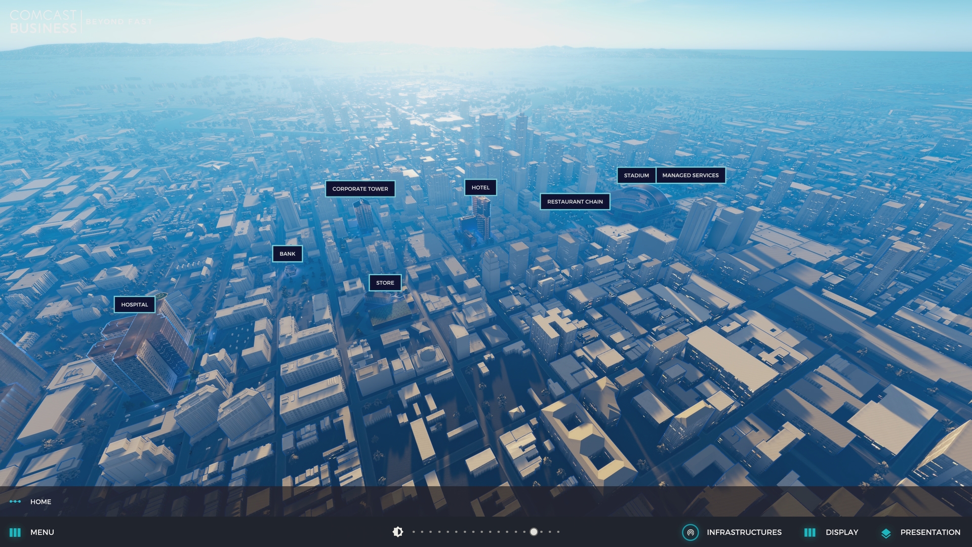The image size is (972, 547).
Task: Click the MANAGED SERVICES label
Action: (x=690, y=175)
